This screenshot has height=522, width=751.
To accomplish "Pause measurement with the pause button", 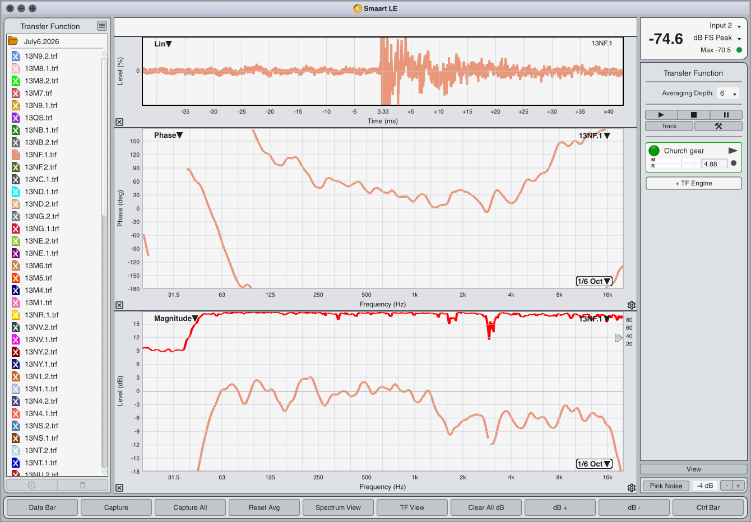I will [726, 115].
